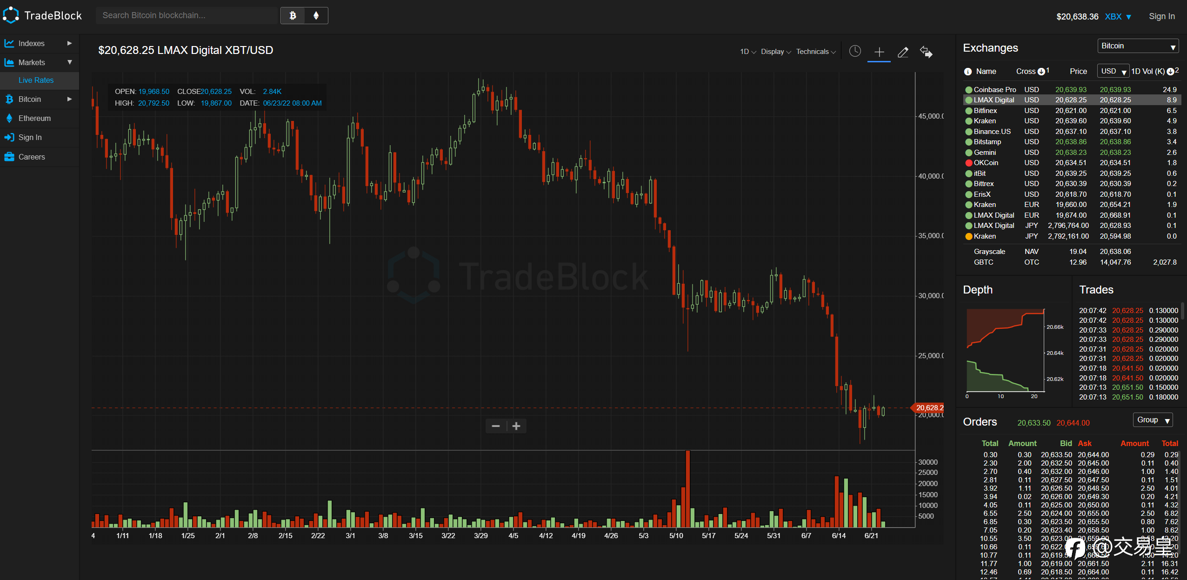Expand the Indexes sidebar menu

(x=40, y=43)
